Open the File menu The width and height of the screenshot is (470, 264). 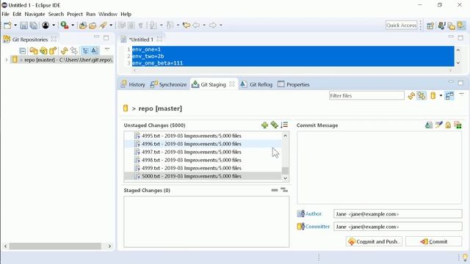[x=5, y=14]
